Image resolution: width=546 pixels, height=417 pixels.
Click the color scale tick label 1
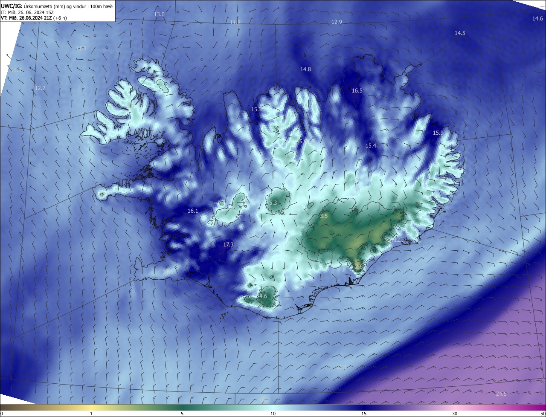(91, 414)
